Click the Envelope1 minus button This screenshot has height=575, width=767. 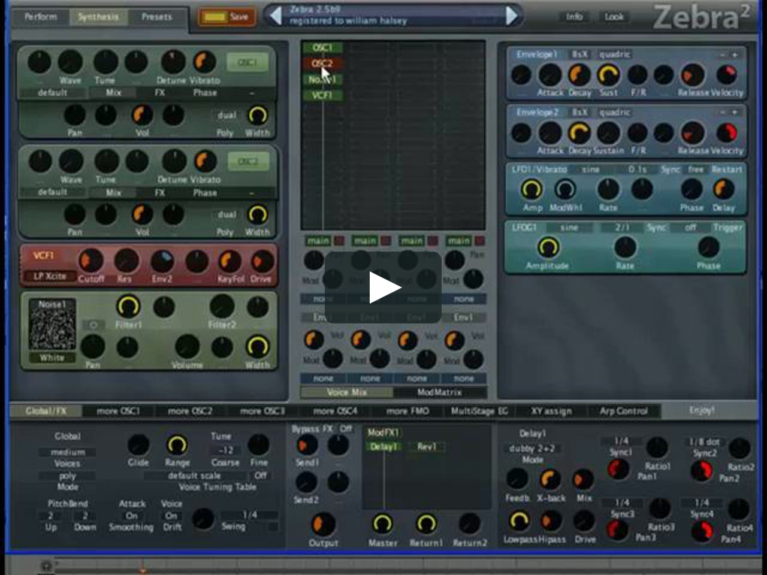(x=723, y=55)
